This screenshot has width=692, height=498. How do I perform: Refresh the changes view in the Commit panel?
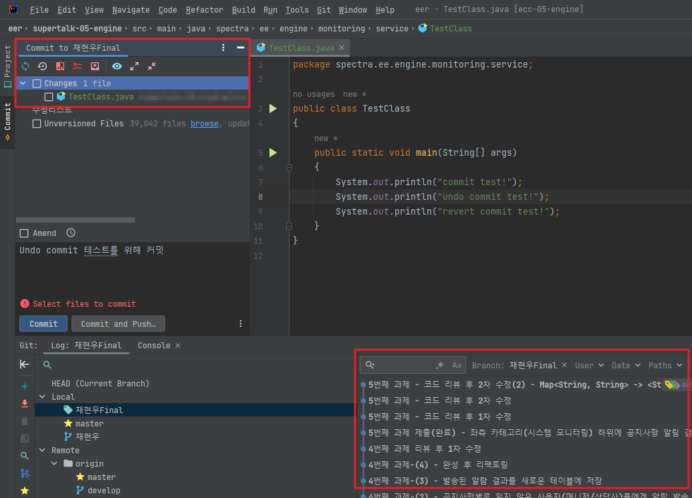25,66
